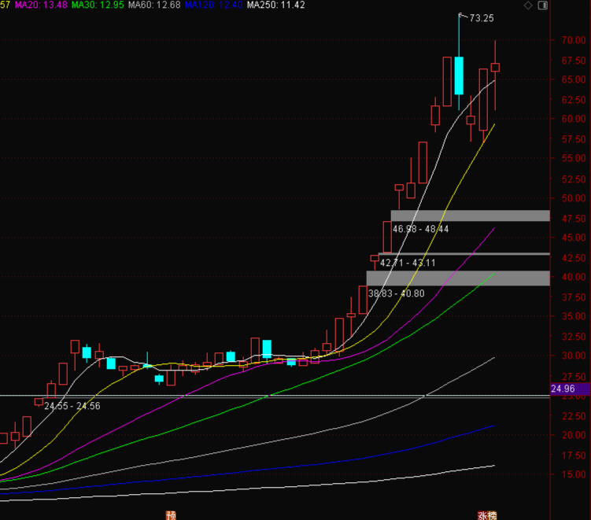The width and height of the screenshot is (591, 520).
Task: Click the 42.71 - 43.11 gap label
Action: 408,263
